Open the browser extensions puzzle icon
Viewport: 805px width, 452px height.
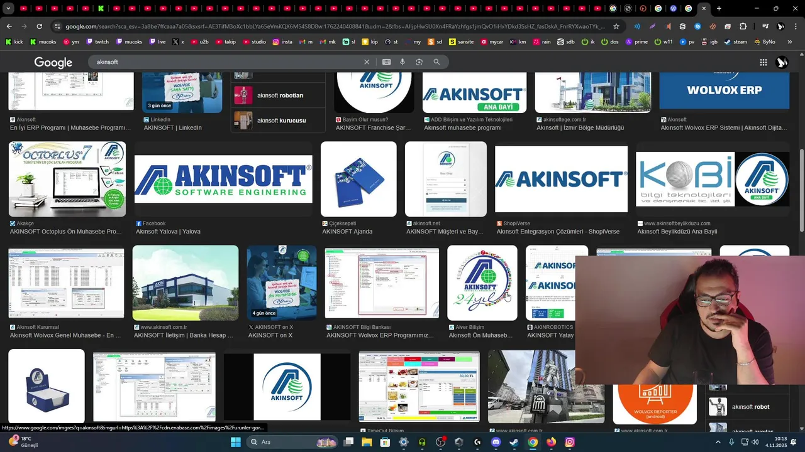pyautogui.click(x=743, y=26)
